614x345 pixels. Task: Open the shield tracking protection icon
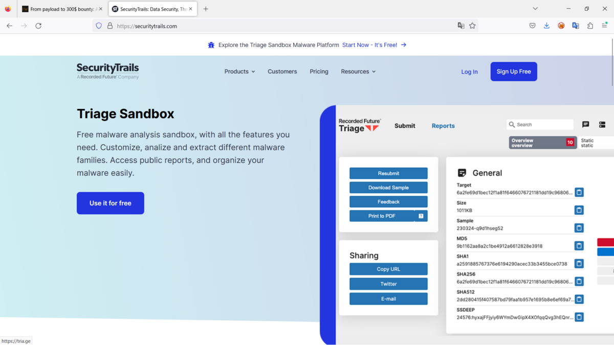tap(99, 26)
